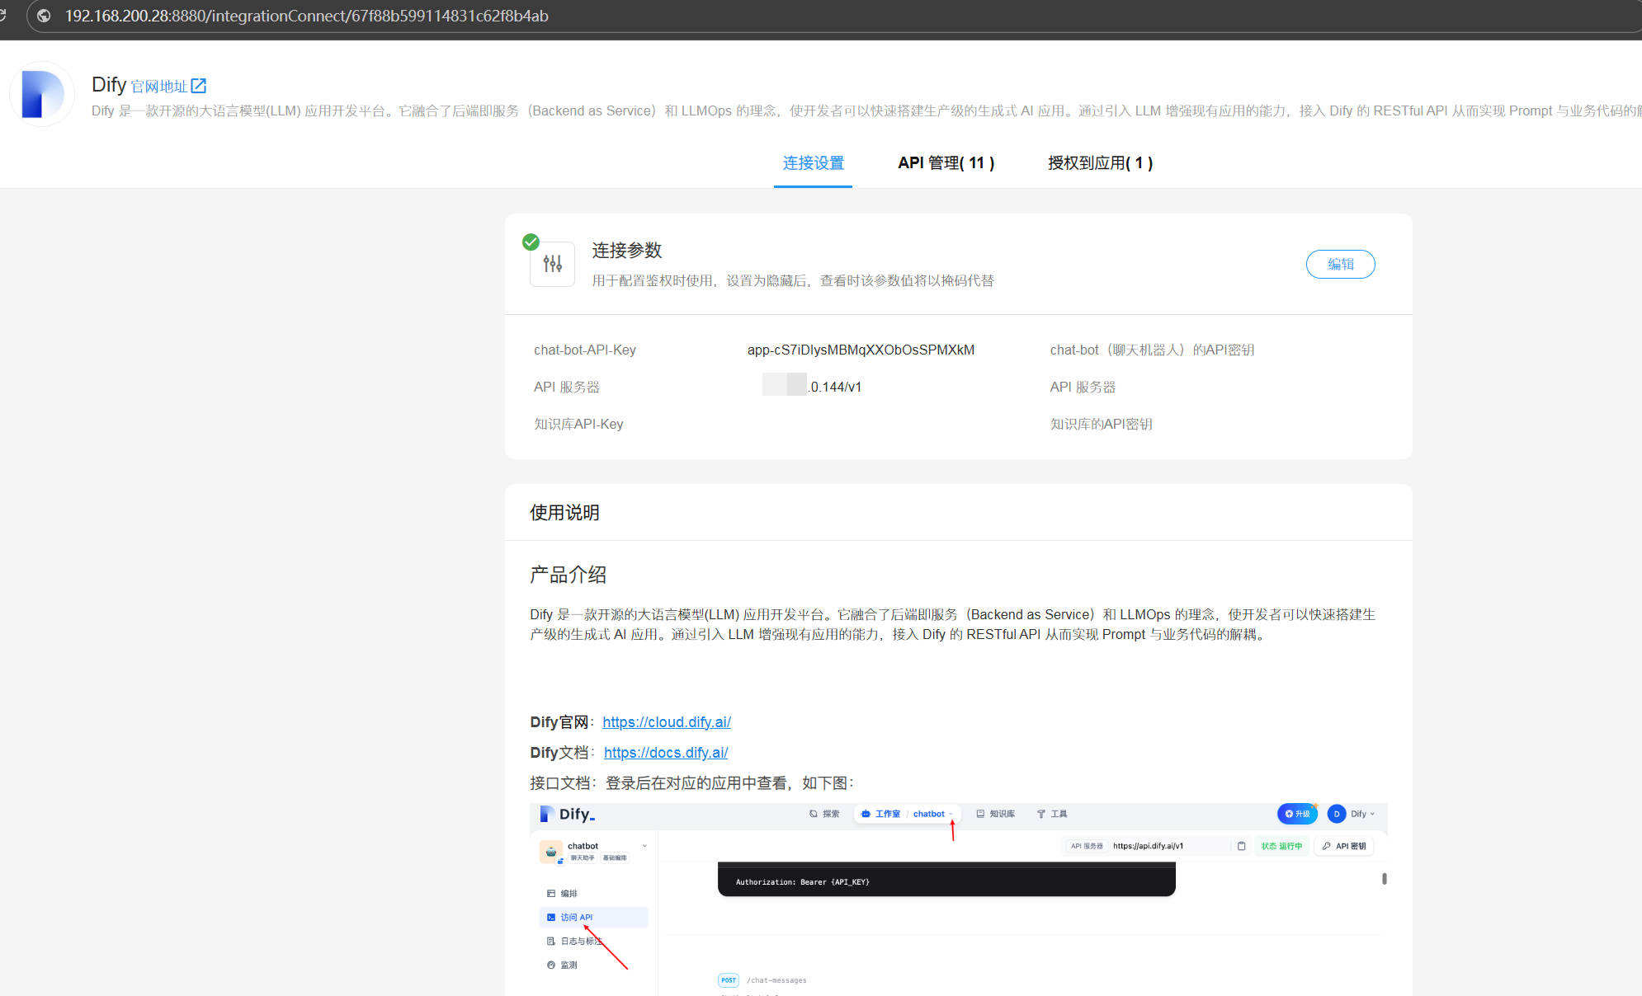Select the 连接设置 tab
1642x996 pixels.
813,163
